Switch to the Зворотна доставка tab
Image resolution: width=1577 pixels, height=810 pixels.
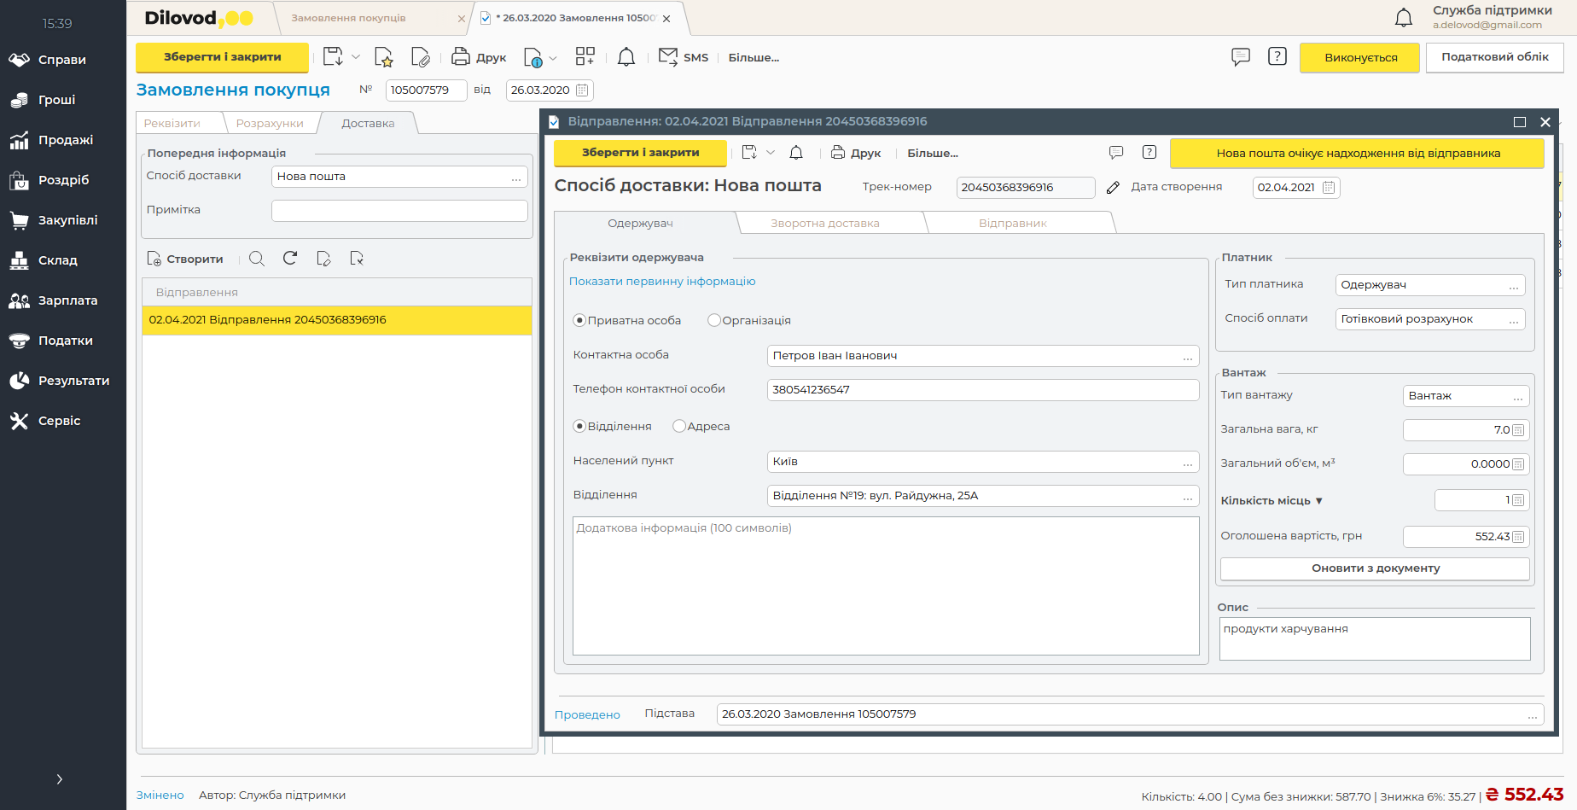click(824, 224)
